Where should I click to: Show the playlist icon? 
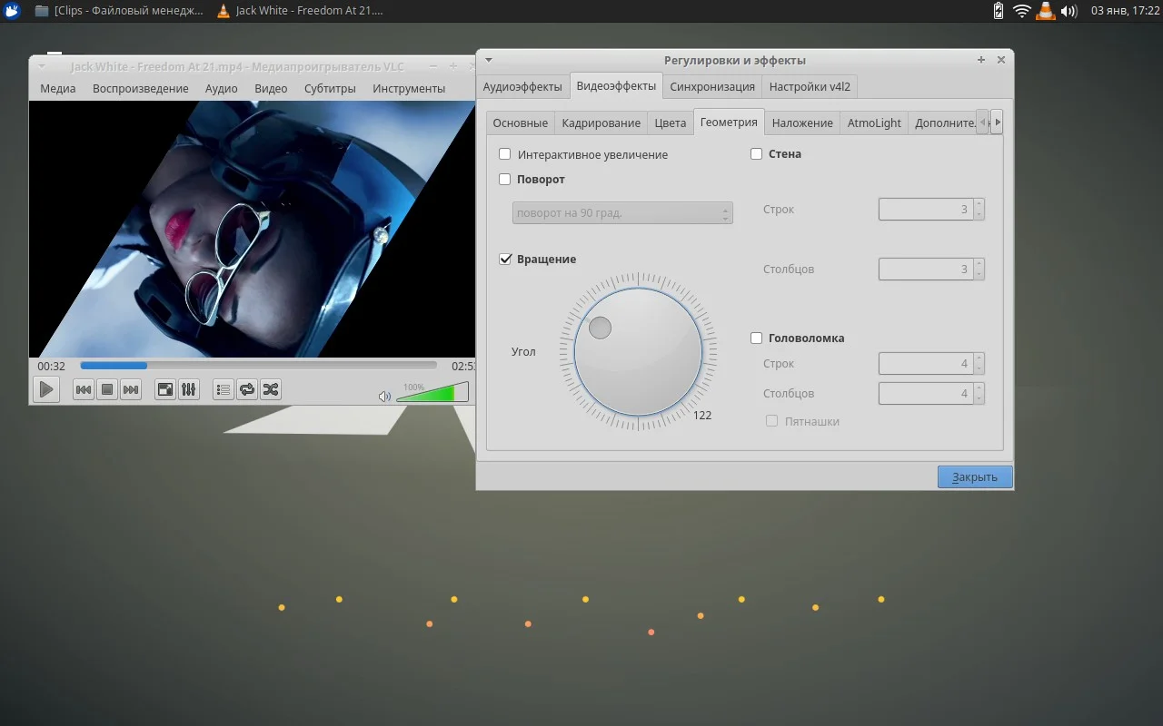pos(223,389)
